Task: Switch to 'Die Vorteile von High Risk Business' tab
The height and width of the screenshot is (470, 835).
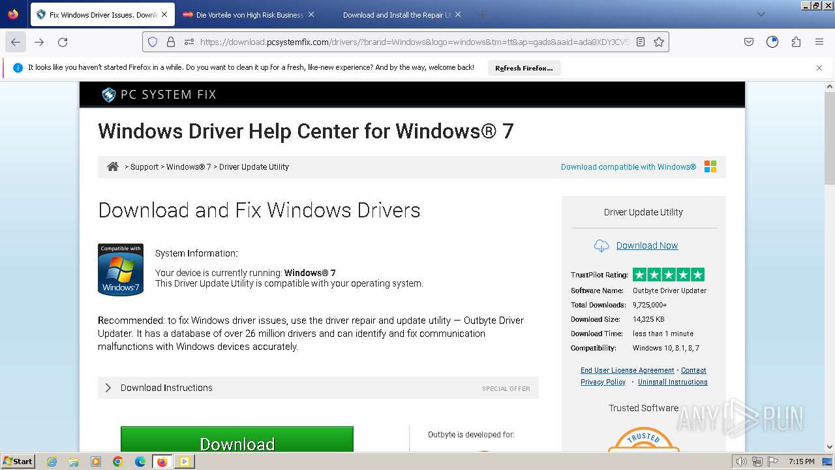Action: pos(250,14)
